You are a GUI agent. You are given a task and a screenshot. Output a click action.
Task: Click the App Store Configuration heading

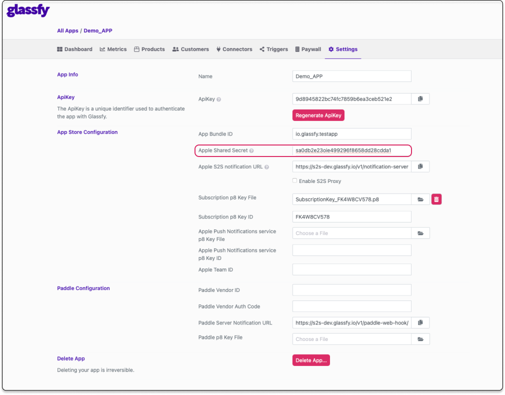click(x=87, y=132)
